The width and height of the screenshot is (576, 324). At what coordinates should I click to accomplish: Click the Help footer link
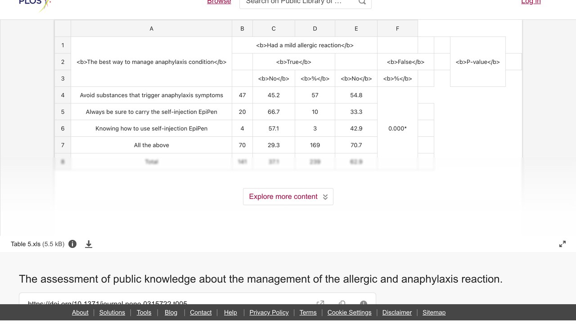230,312
